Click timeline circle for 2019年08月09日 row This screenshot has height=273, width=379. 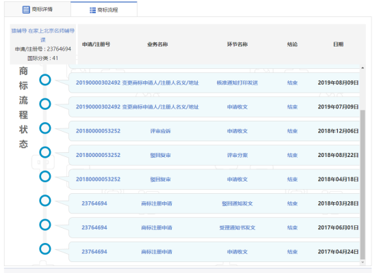[x=45, y=80]
